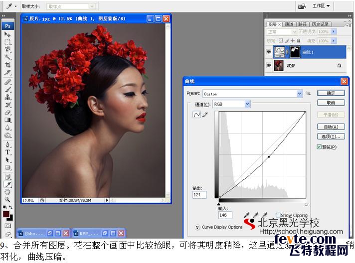Select the Lasso tool
The height and width of the screenshot is (263, 355).
[7, 49]
